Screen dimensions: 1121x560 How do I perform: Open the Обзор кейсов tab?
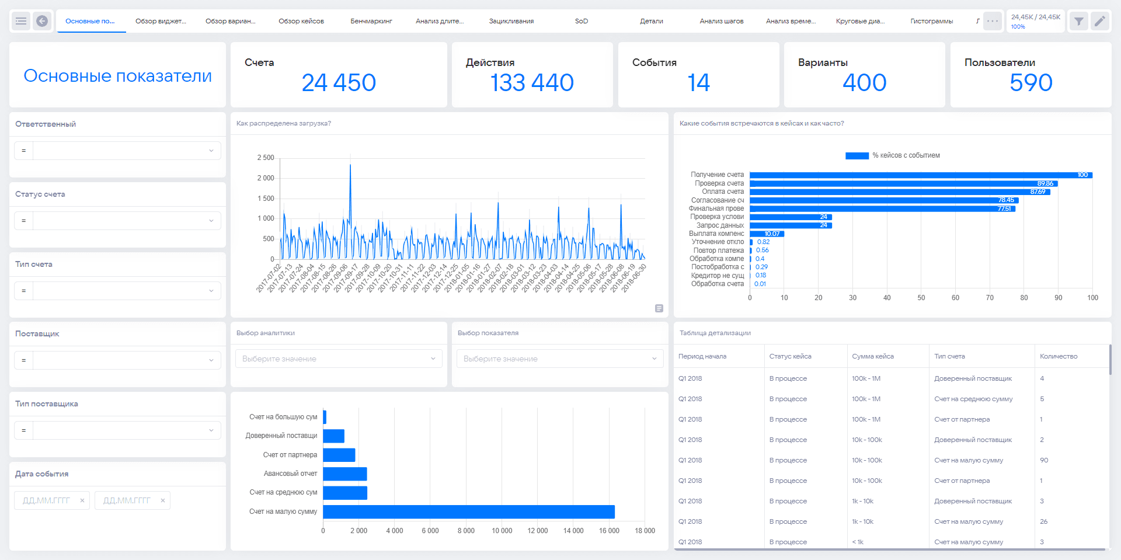point(301,21)
